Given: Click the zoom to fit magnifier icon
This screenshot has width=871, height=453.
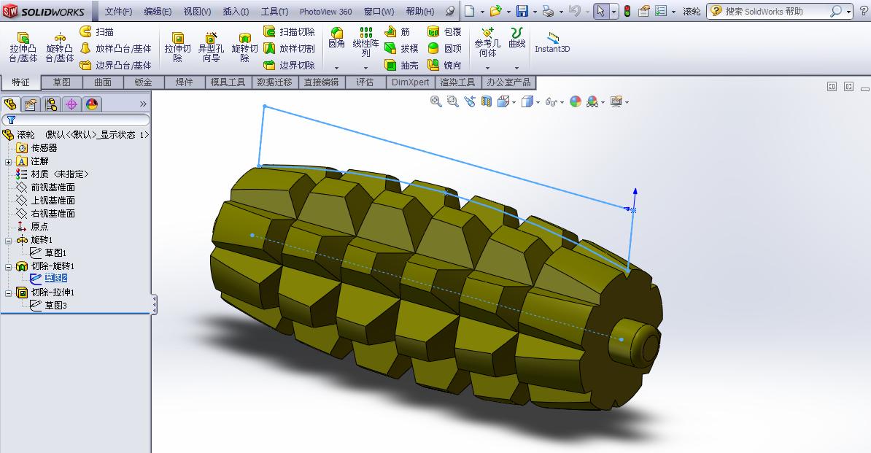Looking at the screenshot, I should tap(436, 101).
